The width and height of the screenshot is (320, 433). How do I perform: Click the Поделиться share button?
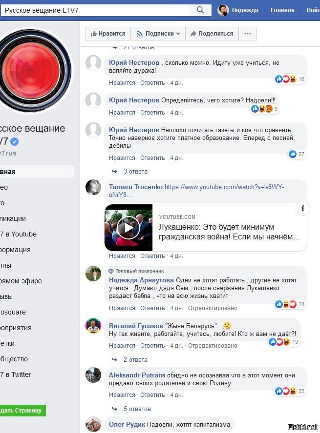[x=212, y=34]
